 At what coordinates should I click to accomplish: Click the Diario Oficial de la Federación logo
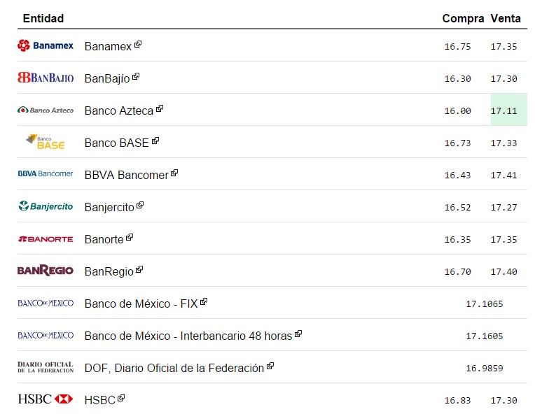coord(46,367)
